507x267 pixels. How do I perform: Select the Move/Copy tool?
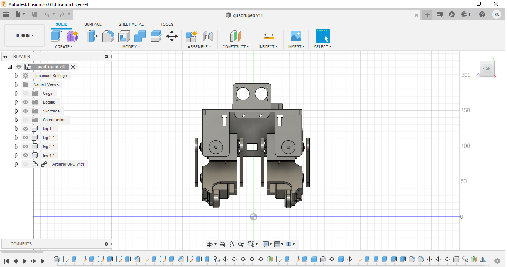(172, 36)
